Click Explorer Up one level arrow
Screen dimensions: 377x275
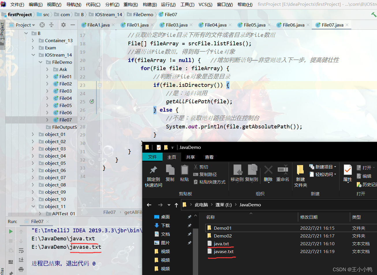[x=176, y=205]
